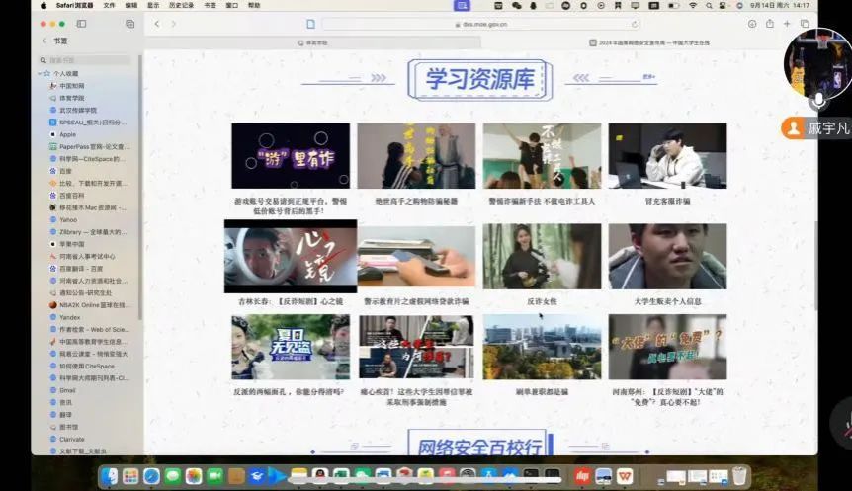
Task: Show tab overview icon
Action: click(x=805, y=24)
